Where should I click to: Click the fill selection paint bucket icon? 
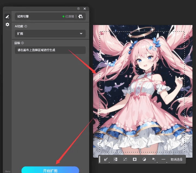[x=154, y=159]
